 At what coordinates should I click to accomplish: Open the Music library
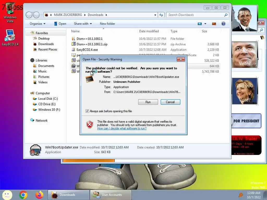43,71
